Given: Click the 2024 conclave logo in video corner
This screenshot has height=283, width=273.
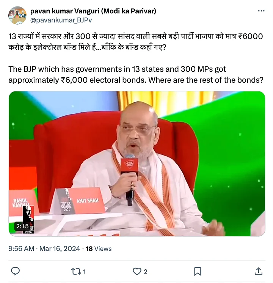Looking at the screenshot, I should (x=28, y=220).
